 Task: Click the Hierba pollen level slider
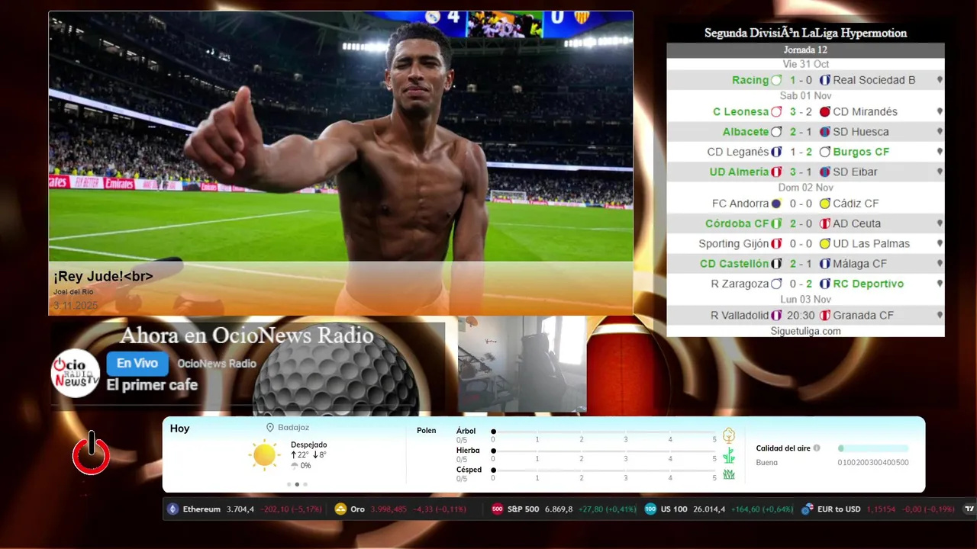(x=604, y=451)
